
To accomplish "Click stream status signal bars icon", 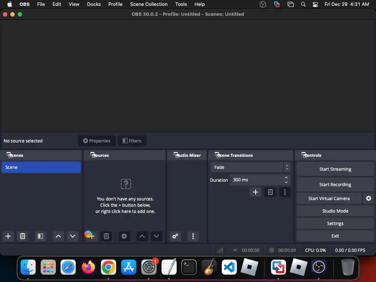I will click(220, 250).
